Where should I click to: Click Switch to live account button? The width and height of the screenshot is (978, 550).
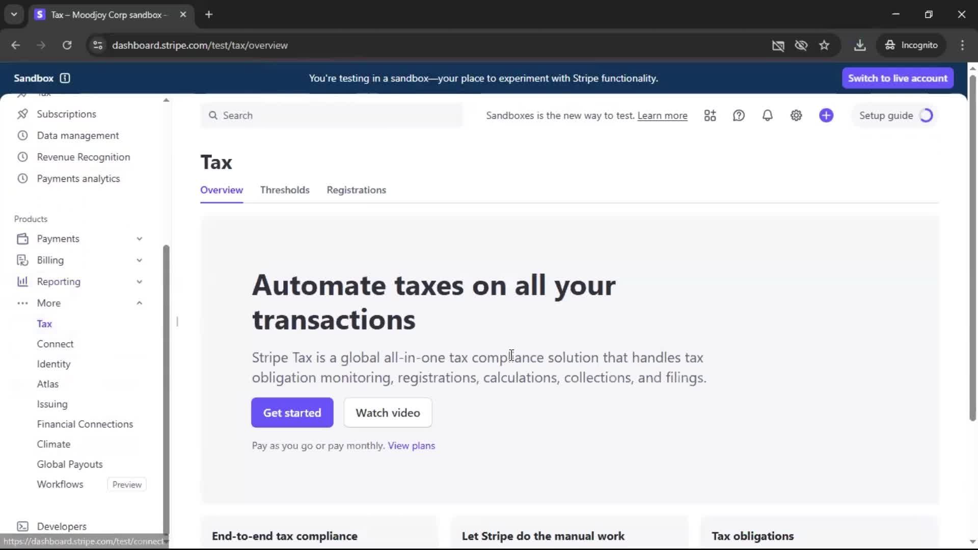[897, 78]
